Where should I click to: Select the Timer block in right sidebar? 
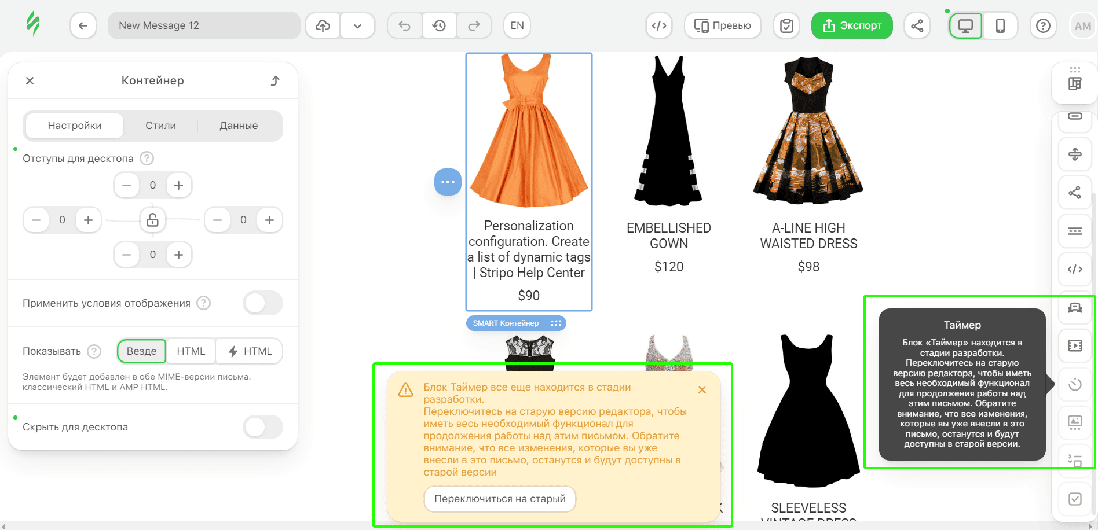[1075, 384]
